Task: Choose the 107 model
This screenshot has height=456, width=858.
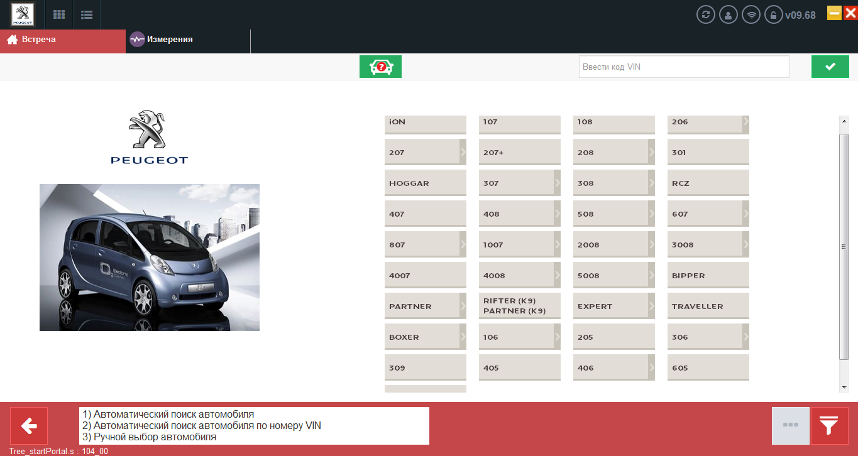Action: (520, 124)
